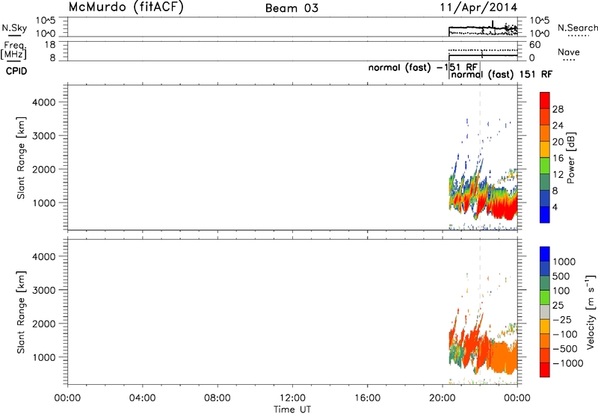The image size is (598, 414).
Task: Click the 3000 tick in velocity panel
Action: [44, 290]
